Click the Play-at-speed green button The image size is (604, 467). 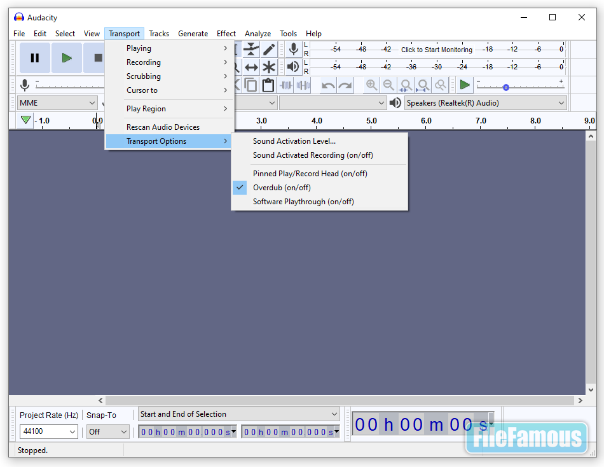pyautogui.click(x=465, y=85)
